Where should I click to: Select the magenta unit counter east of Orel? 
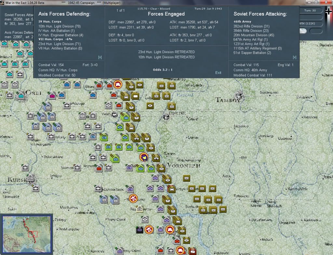coord(52,96)
